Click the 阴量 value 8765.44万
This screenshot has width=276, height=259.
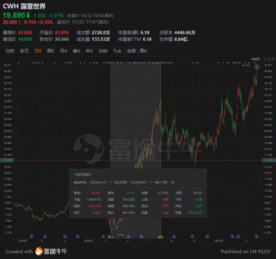pyautogui.click(x=195, y=213)
